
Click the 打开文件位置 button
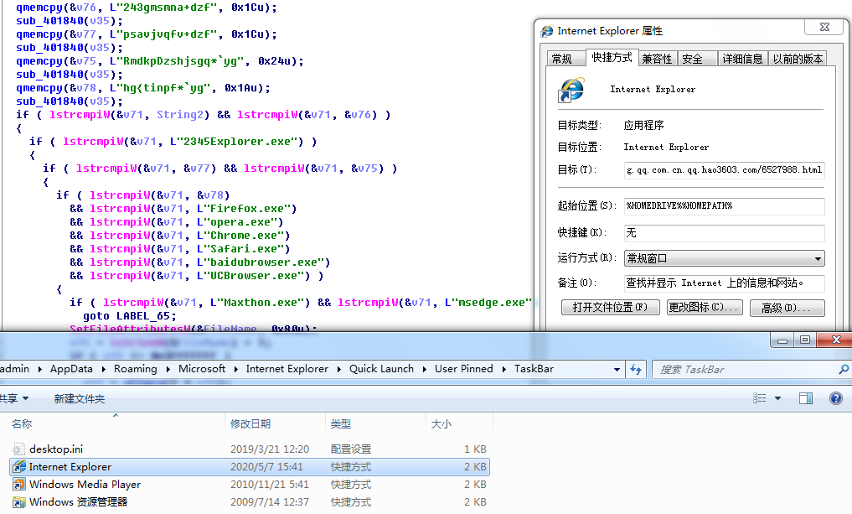[x=610, y=308]
